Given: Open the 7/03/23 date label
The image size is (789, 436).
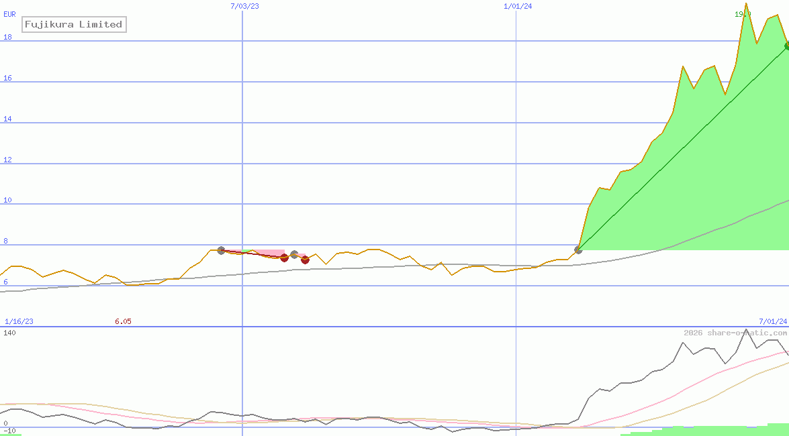Looking at the screenshot, I should pos(243,6).
